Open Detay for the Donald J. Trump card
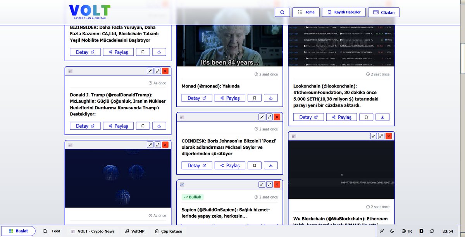Image resolution: width=465 pixels, height=237 pixels. 85,126
